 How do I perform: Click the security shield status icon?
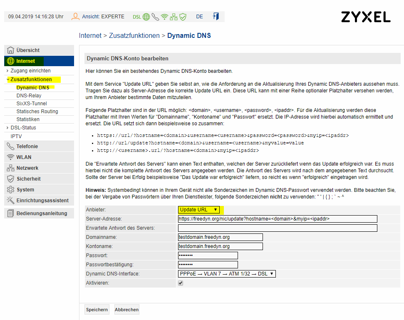183,17
